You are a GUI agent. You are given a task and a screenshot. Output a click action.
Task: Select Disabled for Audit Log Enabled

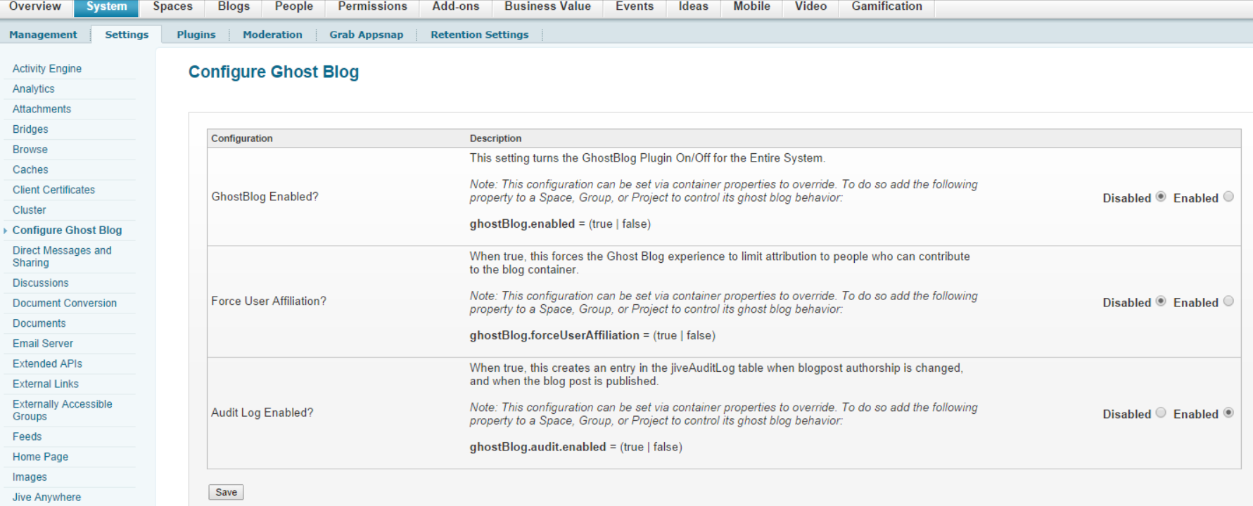pyautogui.click(x=1161, y=413)
